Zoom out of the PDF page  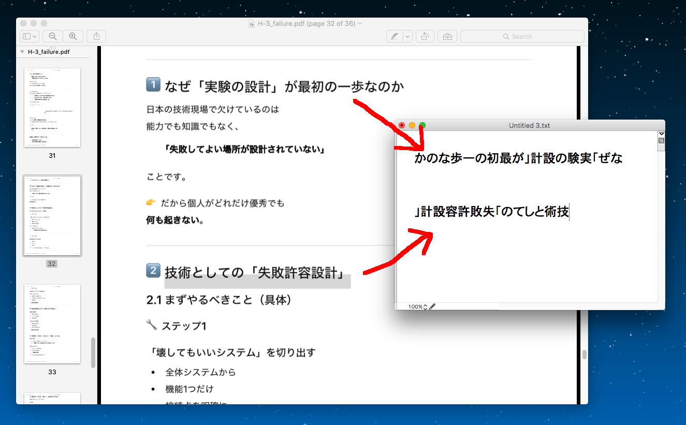pos(52,36)
